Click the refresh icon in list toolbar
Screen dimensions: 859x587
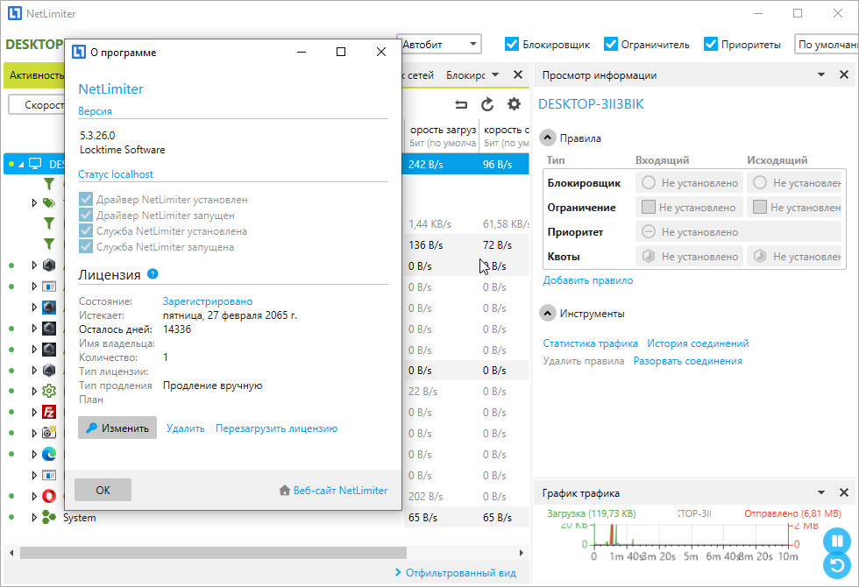487,104
